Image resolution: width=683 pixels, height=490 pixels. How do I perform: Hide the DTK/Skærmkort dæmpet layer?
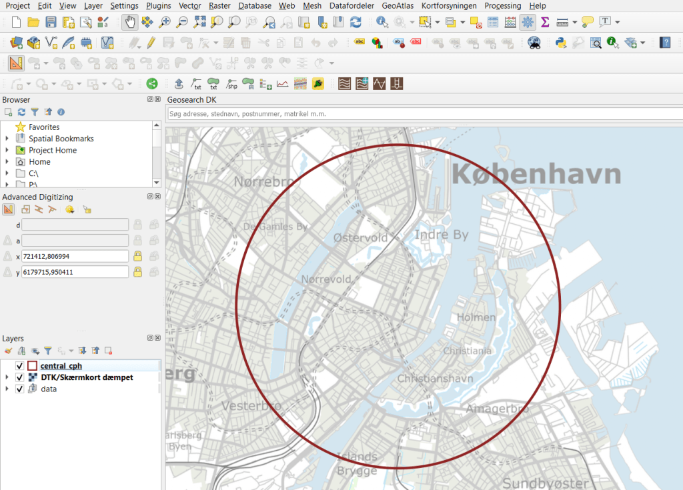coord(19,377)
